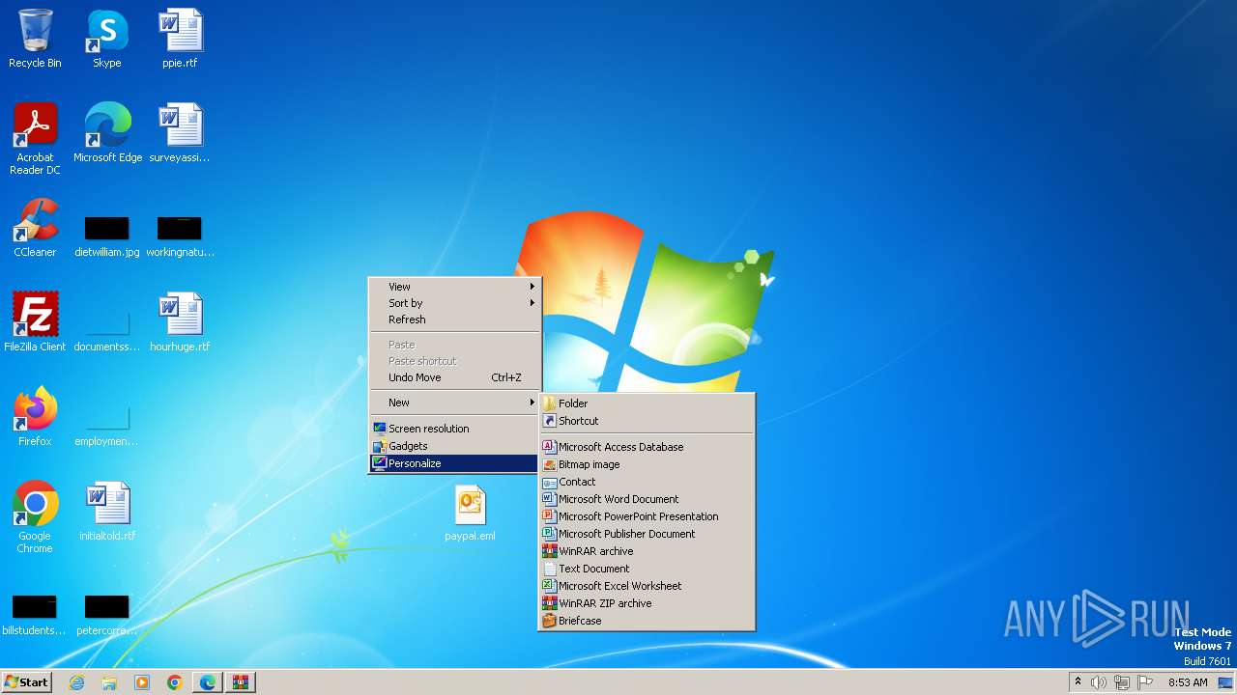Viewport: 1237px width, 695px height.
Task: Create a new WinRAR archive
Action: 647,551
